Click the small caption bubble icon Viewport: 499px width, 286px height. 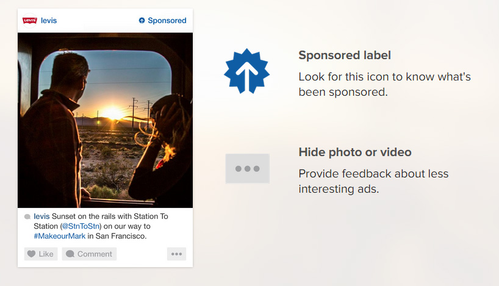[27, 217]
